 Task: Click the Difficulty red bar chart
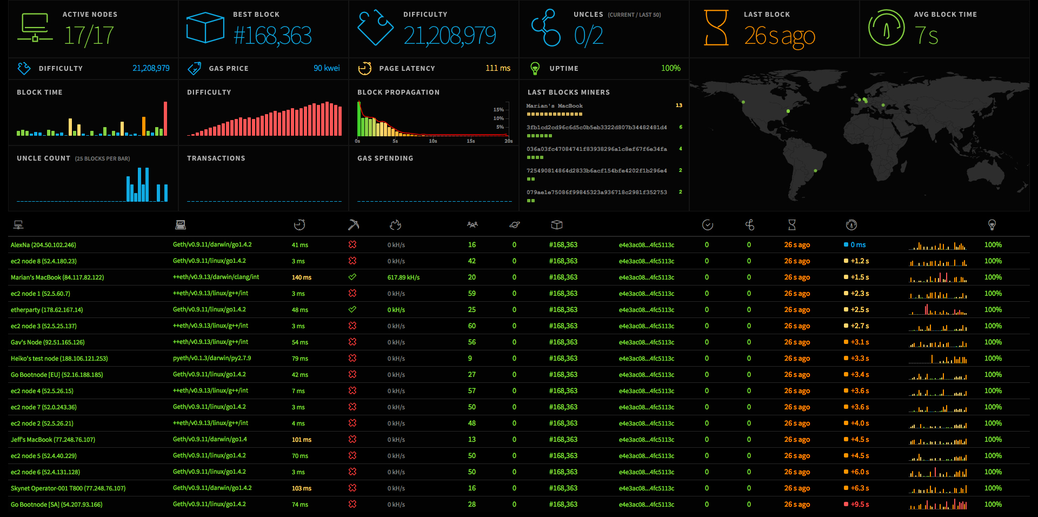(264, 118)
